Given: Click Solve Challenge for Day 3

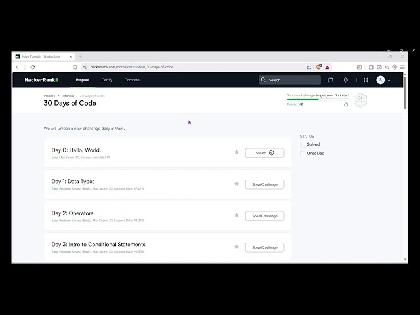Looking at the screenshot, I should [x=264, y=247].
